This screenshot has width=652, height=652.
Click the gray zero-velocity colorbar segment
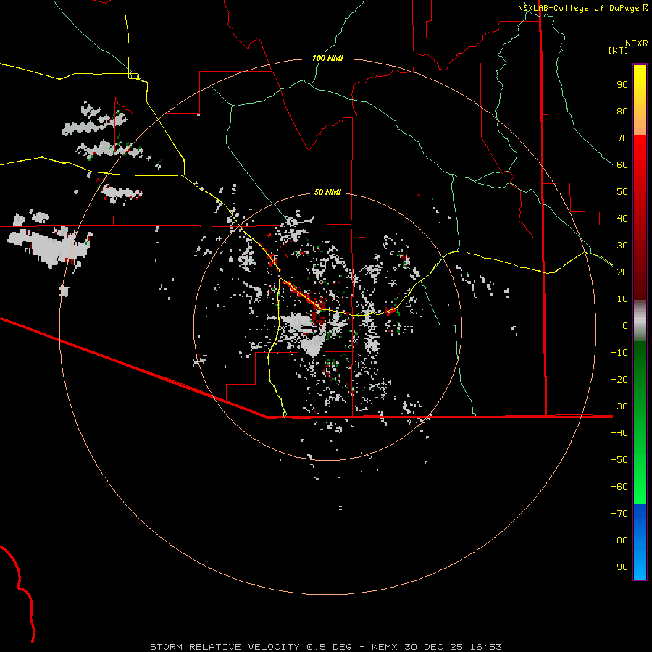pyautogui.click(x=640, y=321)
